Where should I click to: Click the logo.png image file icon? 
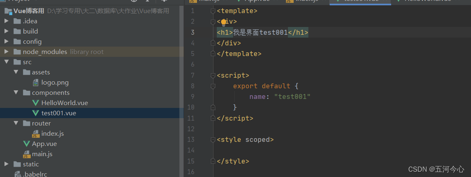(x=36, y=83)
